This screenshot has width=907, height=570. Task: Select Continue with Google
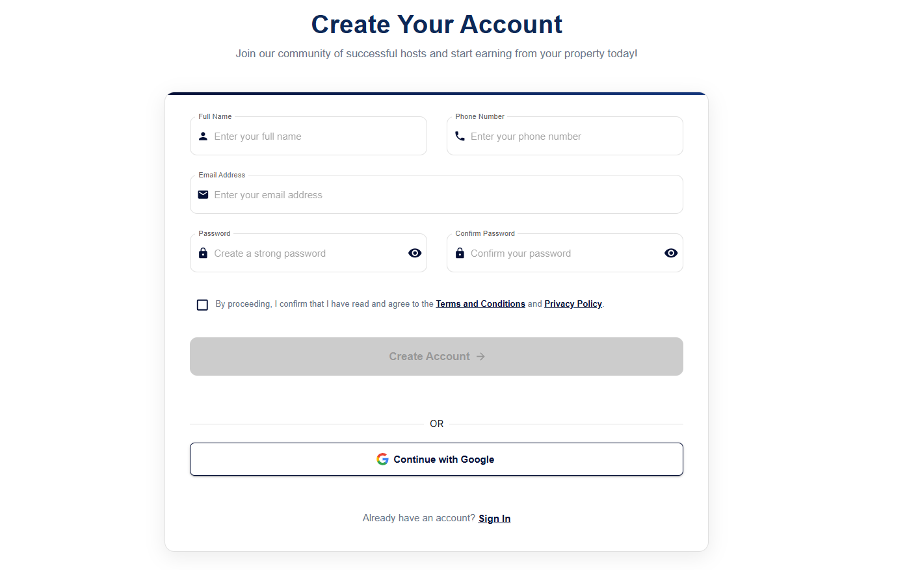click(436, 459)
